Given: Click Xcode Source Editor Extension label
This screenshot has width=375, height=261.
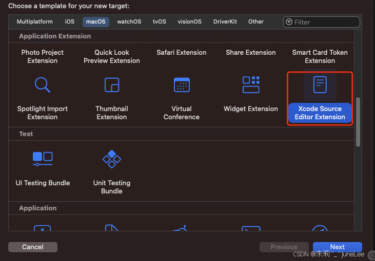Looking at the screenshot, I should (x=320, y=113).
